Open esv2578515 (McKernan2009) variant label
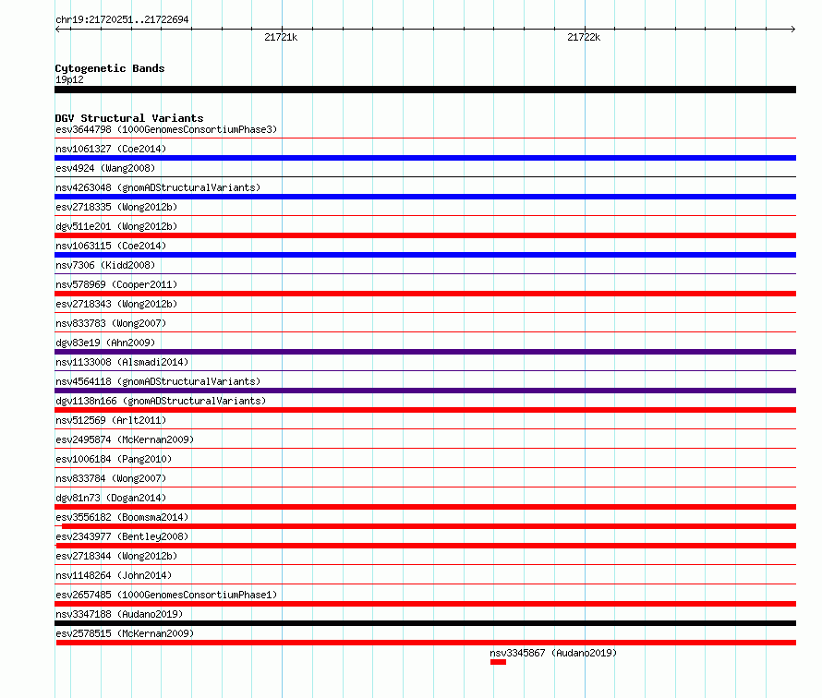Image resolution: width=822 pixels, height=698 pixels. [x=125, y=633]
